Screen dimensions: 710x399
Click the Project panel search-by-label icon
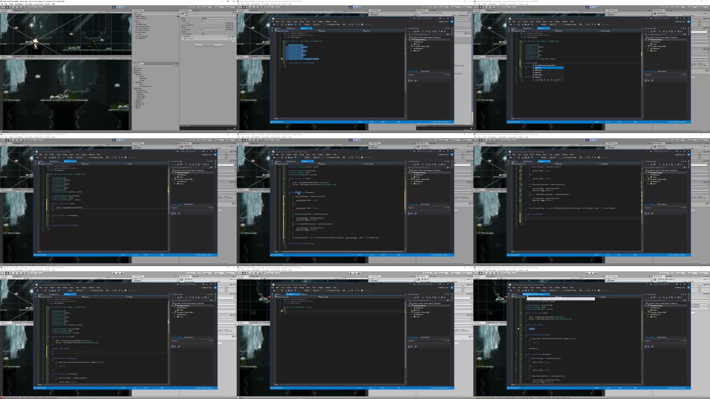pyautogui.click(x=177, y=66)
